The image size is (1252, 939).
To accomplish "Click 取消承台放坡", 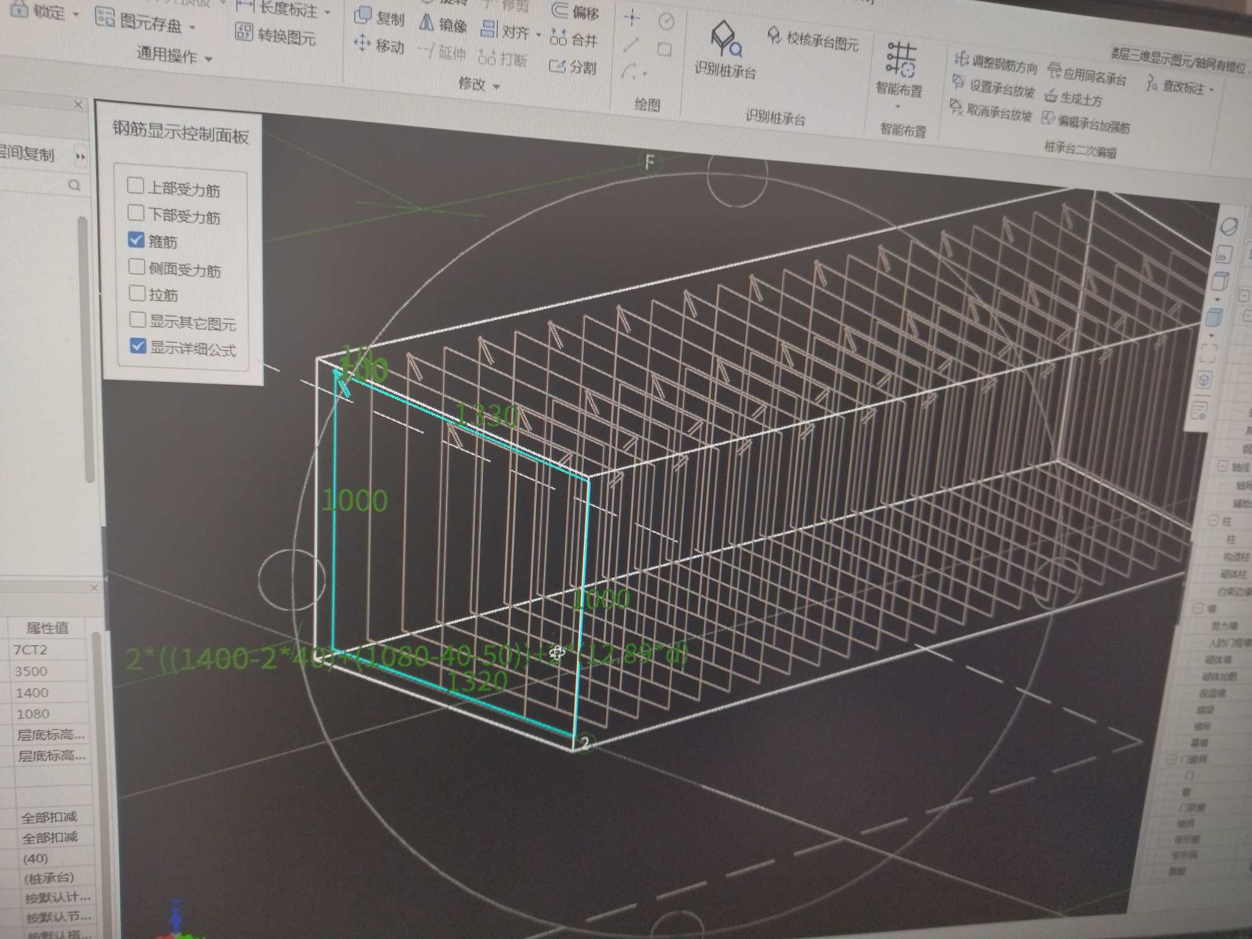I will [x=990, y=111].
